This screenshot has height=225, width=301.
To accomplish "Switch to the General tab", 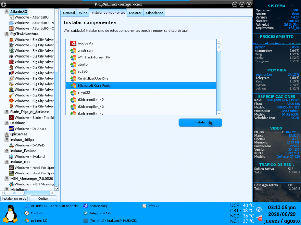I will point(69,13).
